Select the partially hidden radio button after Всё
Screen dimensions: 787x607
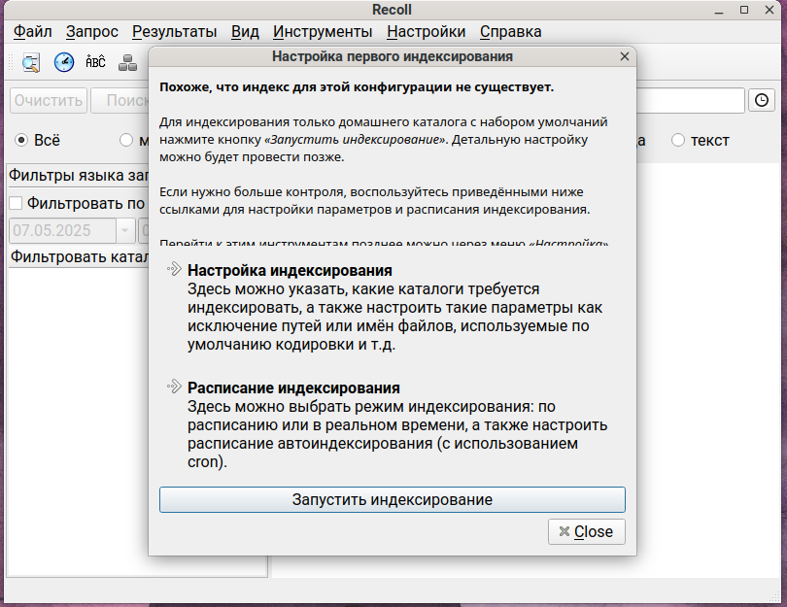click(x=126, y=140)
